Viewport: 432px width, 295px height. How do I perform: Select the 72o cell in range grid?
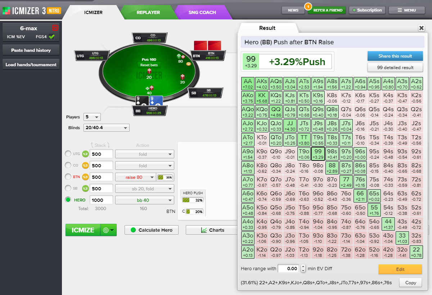(346, 252)
